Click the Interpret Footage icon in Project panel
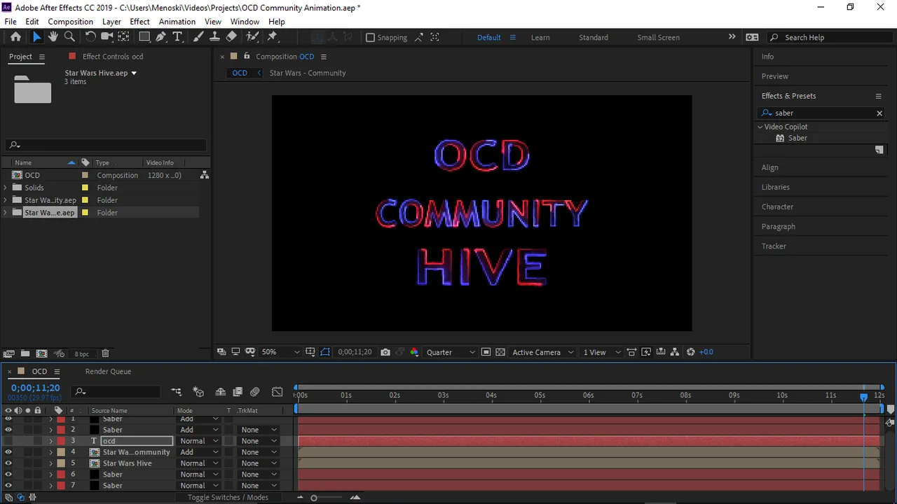 (x=9, y=353)
